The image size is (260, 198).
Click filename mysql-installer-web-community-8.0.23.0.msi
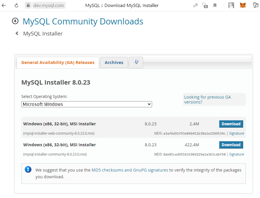coord(59,133)
